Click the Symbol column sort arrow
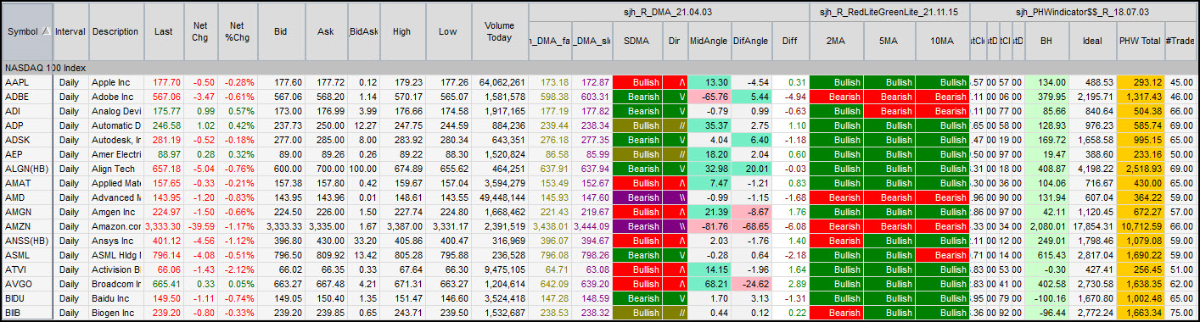1200x322 pixels. pyautogui.click(x=45, y=31)
